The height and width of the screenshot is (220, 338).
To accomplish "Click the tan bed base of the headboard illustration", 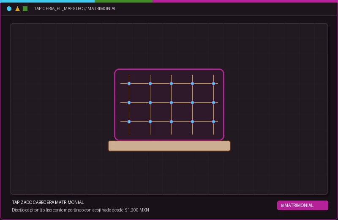I will point(169,146).
